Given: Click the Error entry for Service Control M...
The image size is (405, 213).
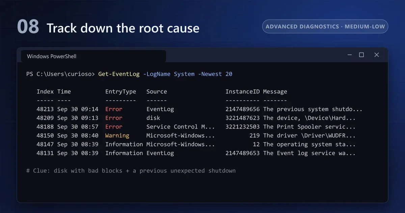Looking at the screenshot, I should pyautogui.click(x=114, y=127).
